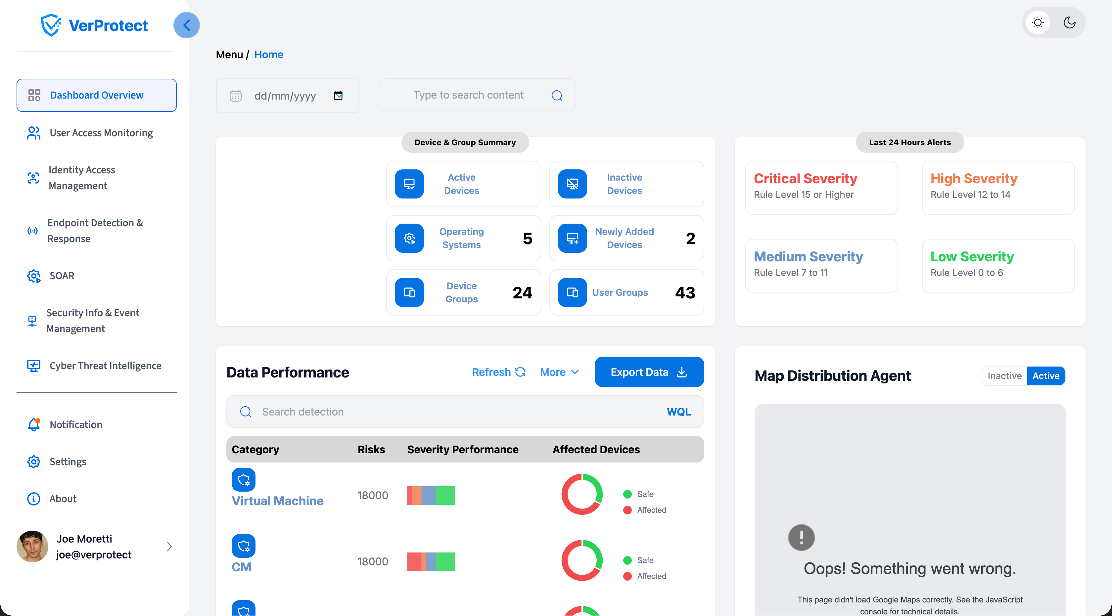Open the Low Severity card
Image resolution: width=1112 pixels, height=616 pixels.
(x=998, y=266)
